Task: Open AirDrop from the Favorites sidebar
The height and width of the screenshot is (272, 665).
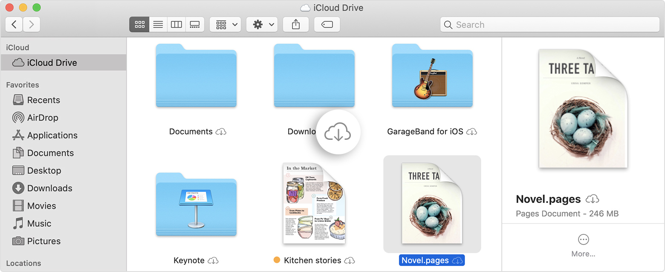Action: coord(42,118)
